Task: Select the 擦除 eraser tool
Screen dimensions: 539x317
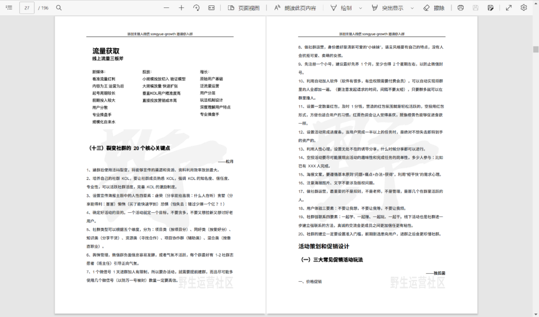Action: coord(434,7)
